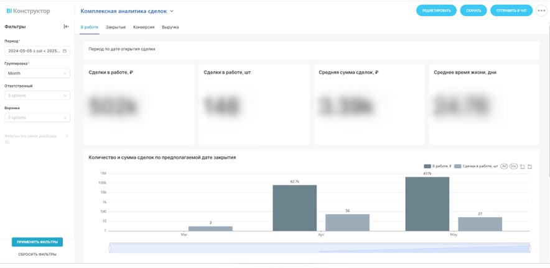Click the April bar labeled 56
The height and width of the screenshot is (268, 550).
(348, 223)
